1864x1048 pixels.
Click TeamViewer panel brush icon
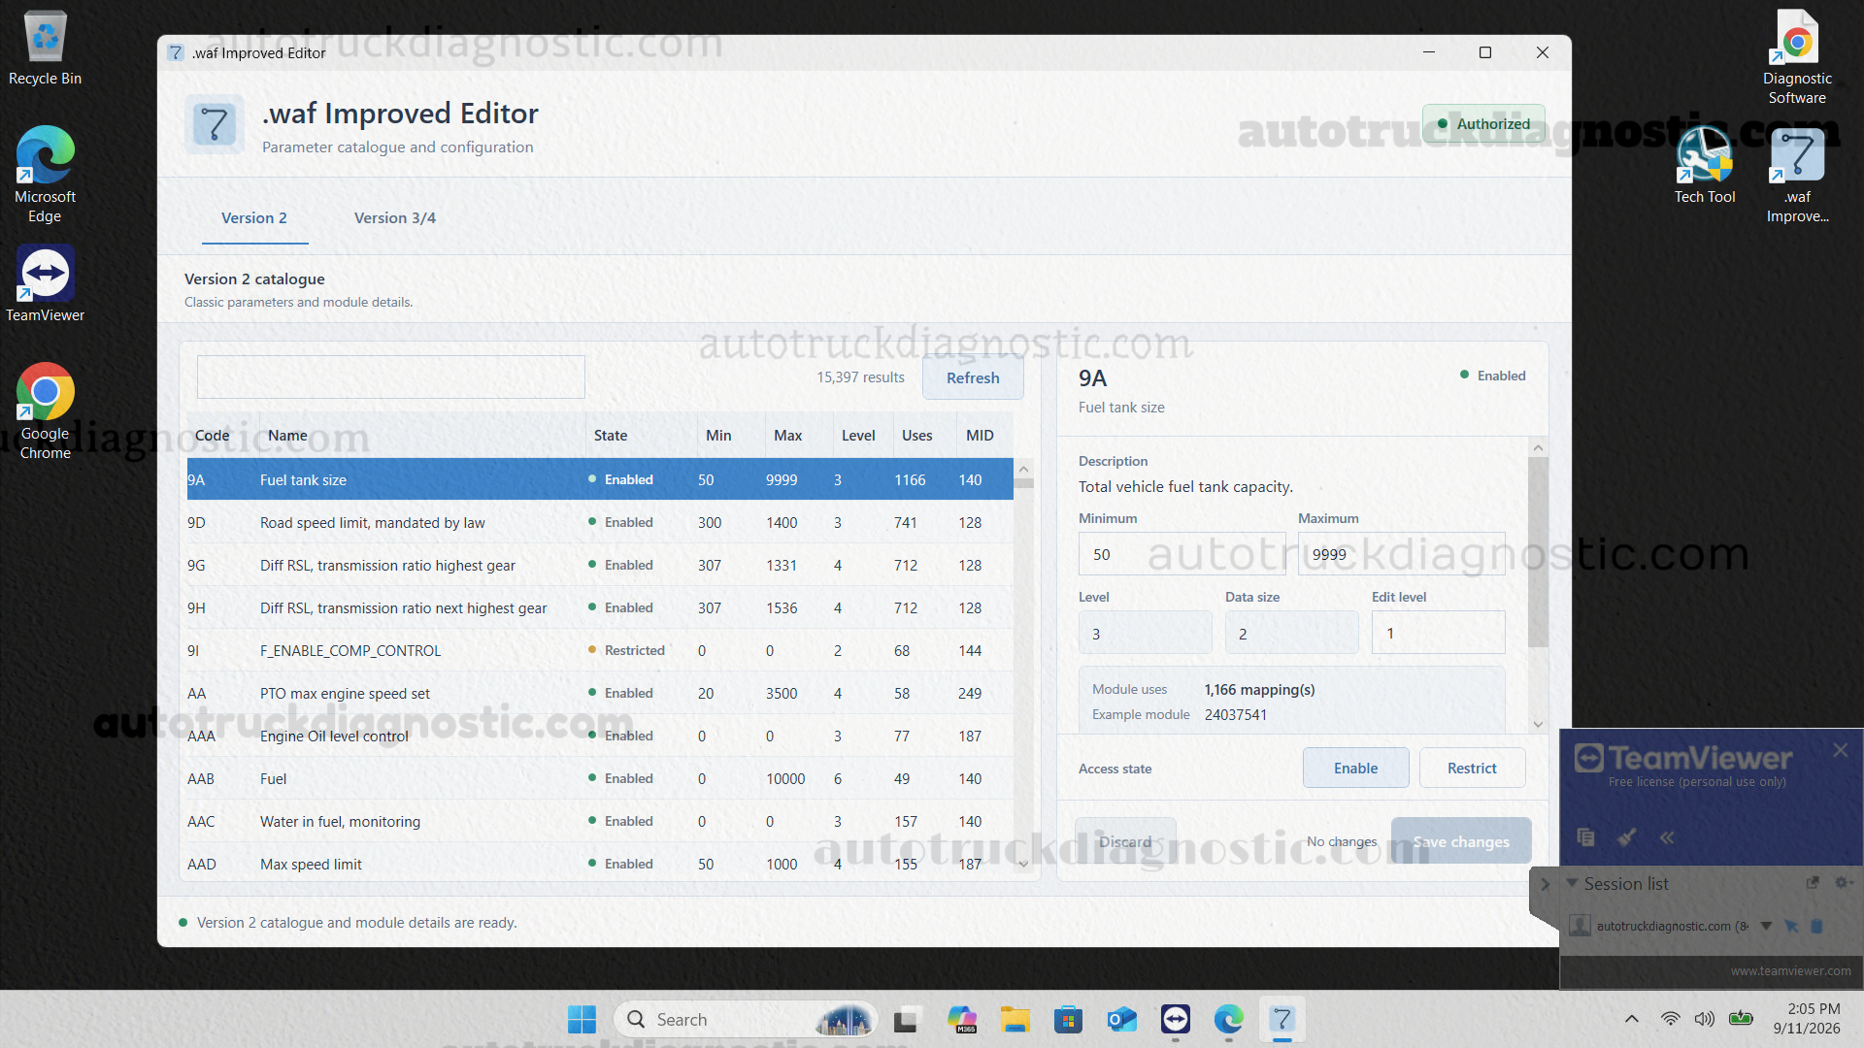[x=1627, y=836]
